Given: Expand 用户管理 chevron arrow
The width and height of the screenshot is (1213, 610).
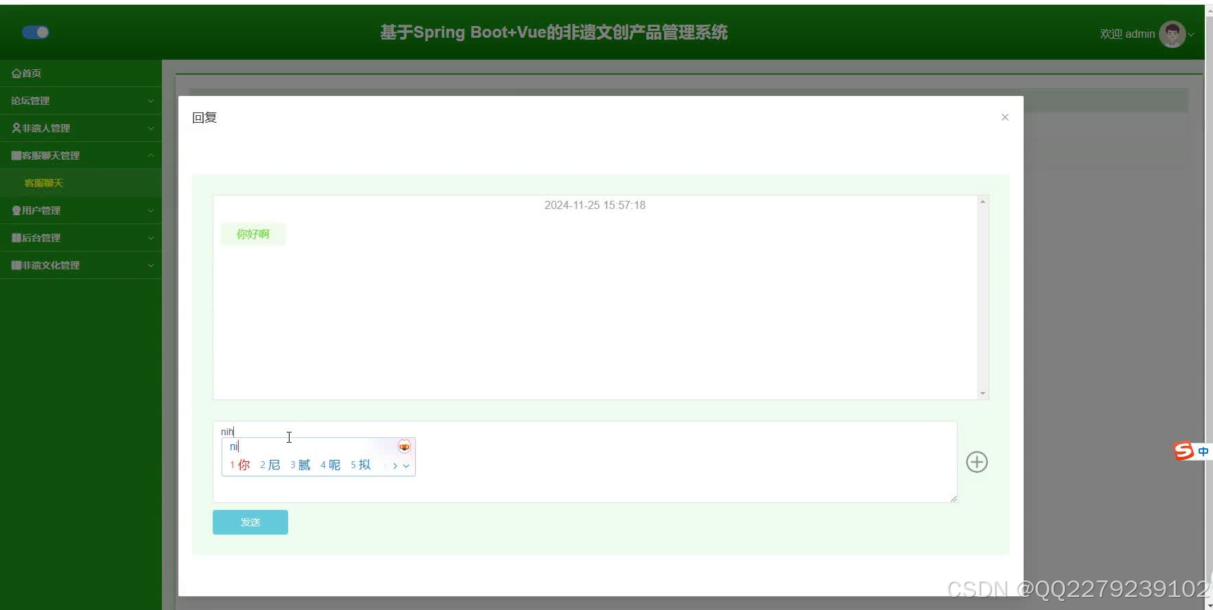Looking at the screenshot, I should [x=151, y=210].
